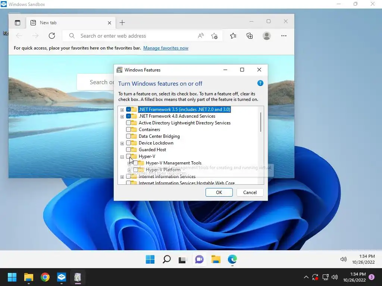Select the New tab tab in Edge

[71, 23]
